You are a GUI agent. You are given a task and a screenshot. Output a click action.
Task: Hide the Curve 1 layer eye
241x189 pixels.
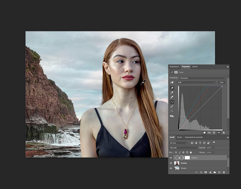171,158
